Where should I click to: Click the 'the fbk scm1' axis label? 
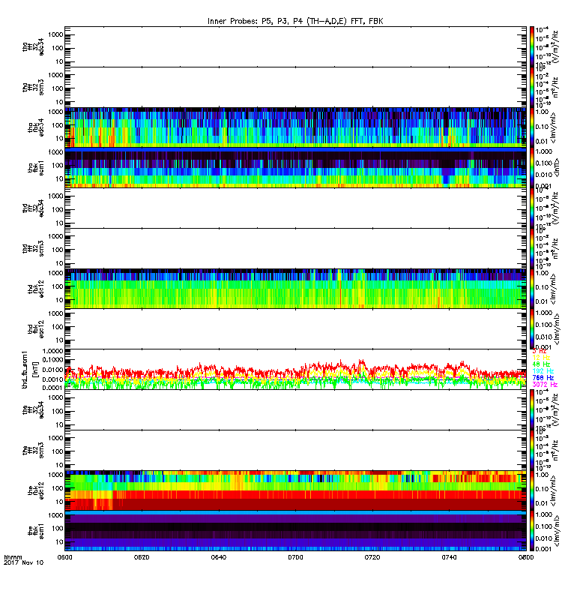pyautogui.click(x=36, y=531)
